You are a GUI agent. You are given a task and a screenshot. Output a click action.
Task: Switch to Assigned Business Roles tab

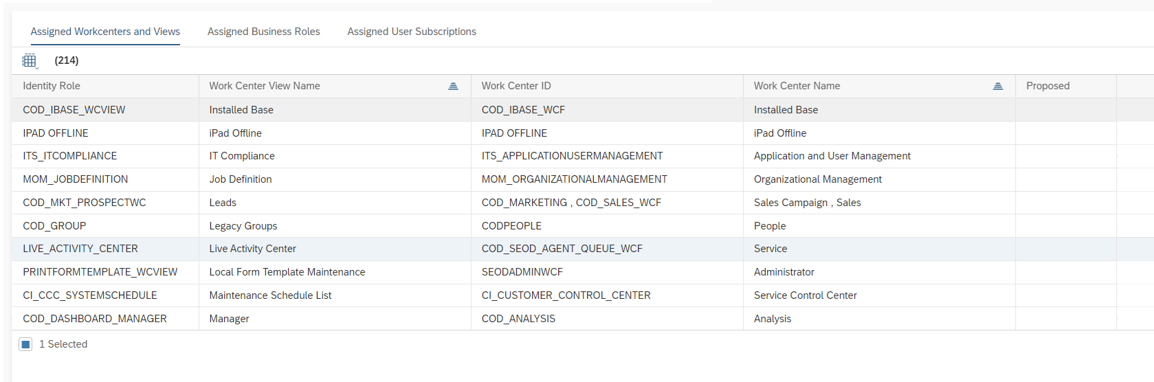[263, 32]
